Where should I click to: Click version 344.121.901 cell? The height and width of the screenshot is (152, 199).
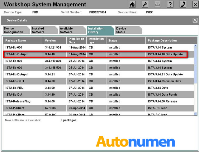pyautogui.click(x=53, y=47)
